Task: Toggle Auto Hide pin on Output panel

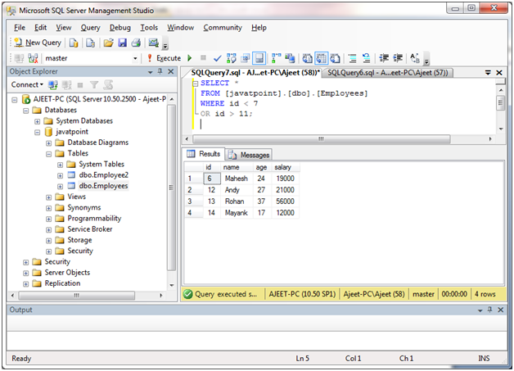Action: 489,310
